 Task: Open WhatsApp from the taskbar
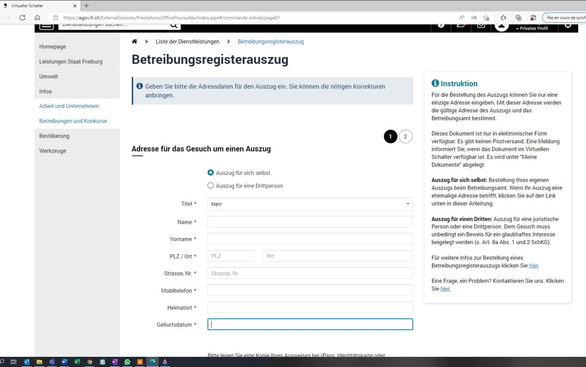click(127, 362)
